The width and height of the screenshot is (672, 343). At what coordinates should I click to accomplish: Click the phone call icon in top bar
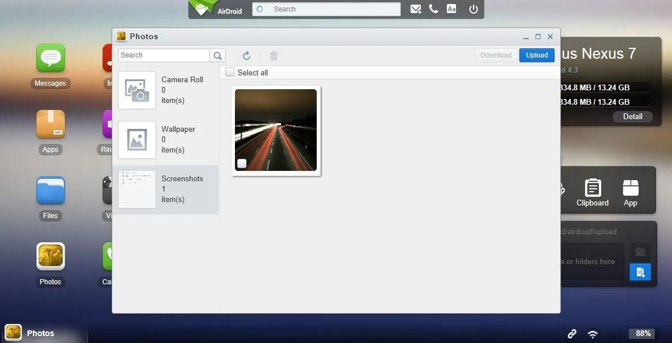434,9
